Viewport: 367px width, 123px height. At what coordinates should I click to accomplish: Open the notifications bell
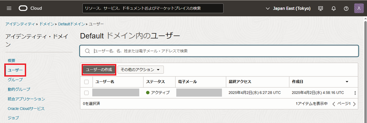pyautogui.click(x=334, y=8)
